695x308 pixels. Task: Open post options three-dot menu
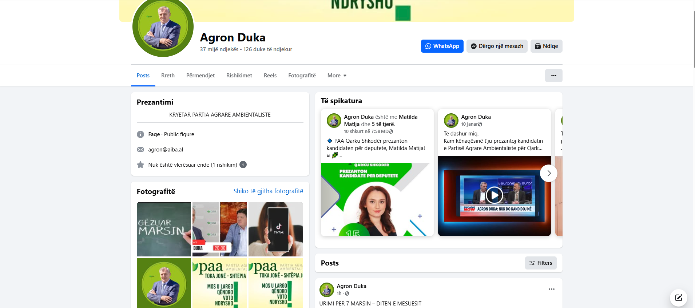(551, 289)
